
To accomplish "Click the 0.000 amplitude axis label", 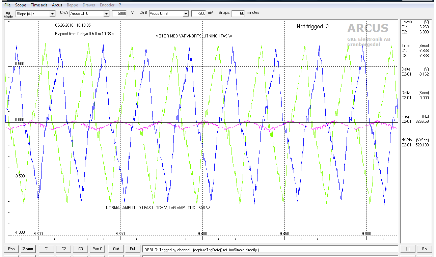I will 20,120.
